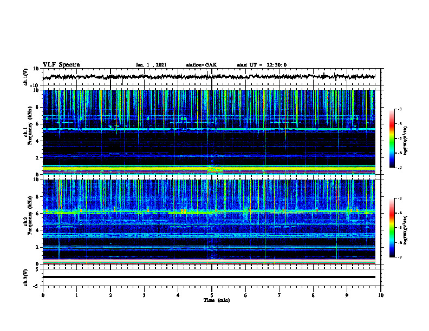
Task: Click the "-7" label below the ch.2 colorbar
Action: pyautogui.click(x=400, y=257)
